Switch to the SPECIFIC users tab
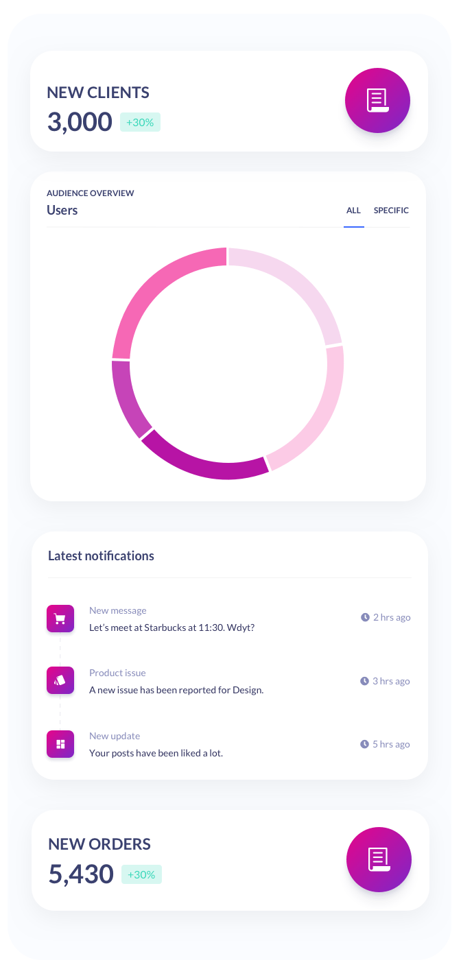Image resolution: width=461 pixels, height=969 pixels. coord(391,211)
